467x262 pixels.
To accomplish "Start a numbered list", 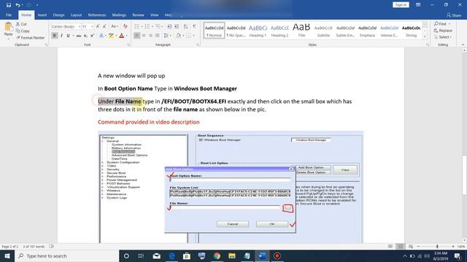I will [x=147, y=26].
